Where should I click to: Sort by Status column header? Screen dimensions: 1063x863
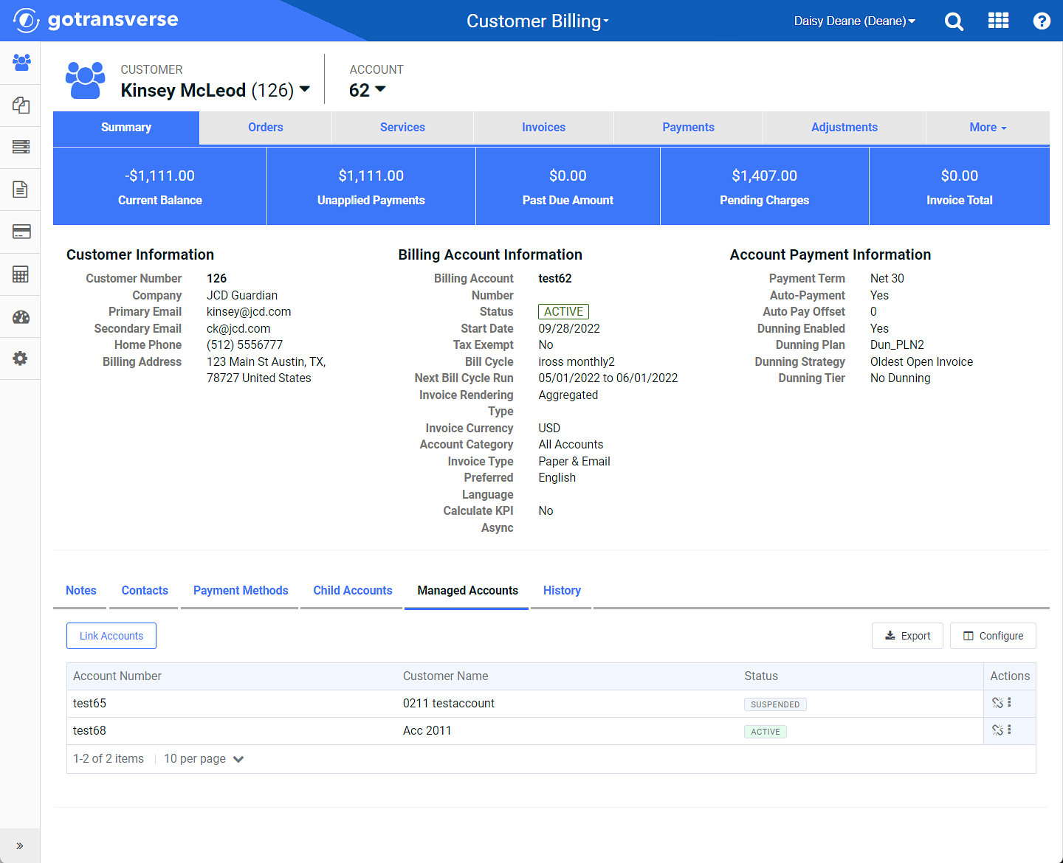coord(761,676)
